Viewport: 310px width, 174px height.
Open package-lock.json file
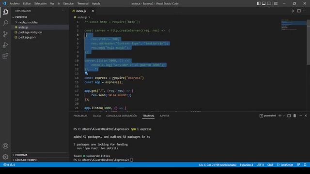pos(40,32)
